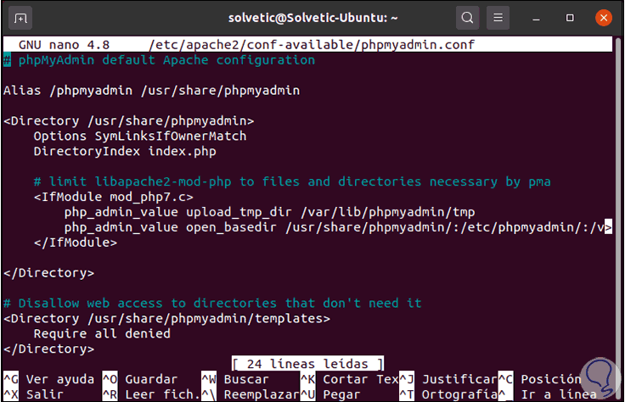
Task: Click the nano title bar file path
Action: (x=312, y=45)
